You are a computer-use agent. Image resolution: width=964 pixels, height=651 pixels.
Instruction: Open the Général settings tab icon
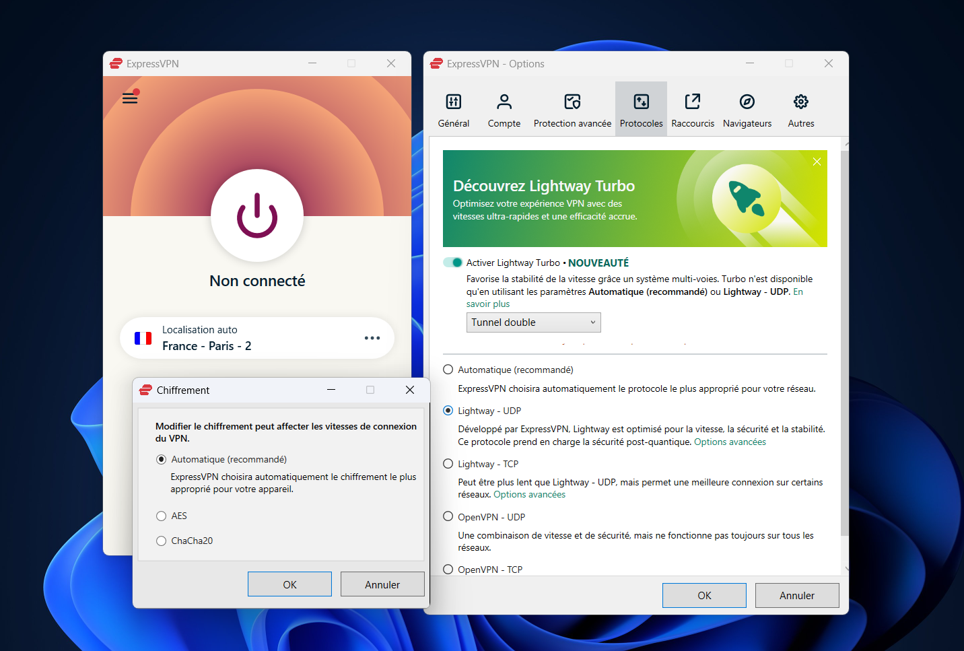click(x=454, y=102)
